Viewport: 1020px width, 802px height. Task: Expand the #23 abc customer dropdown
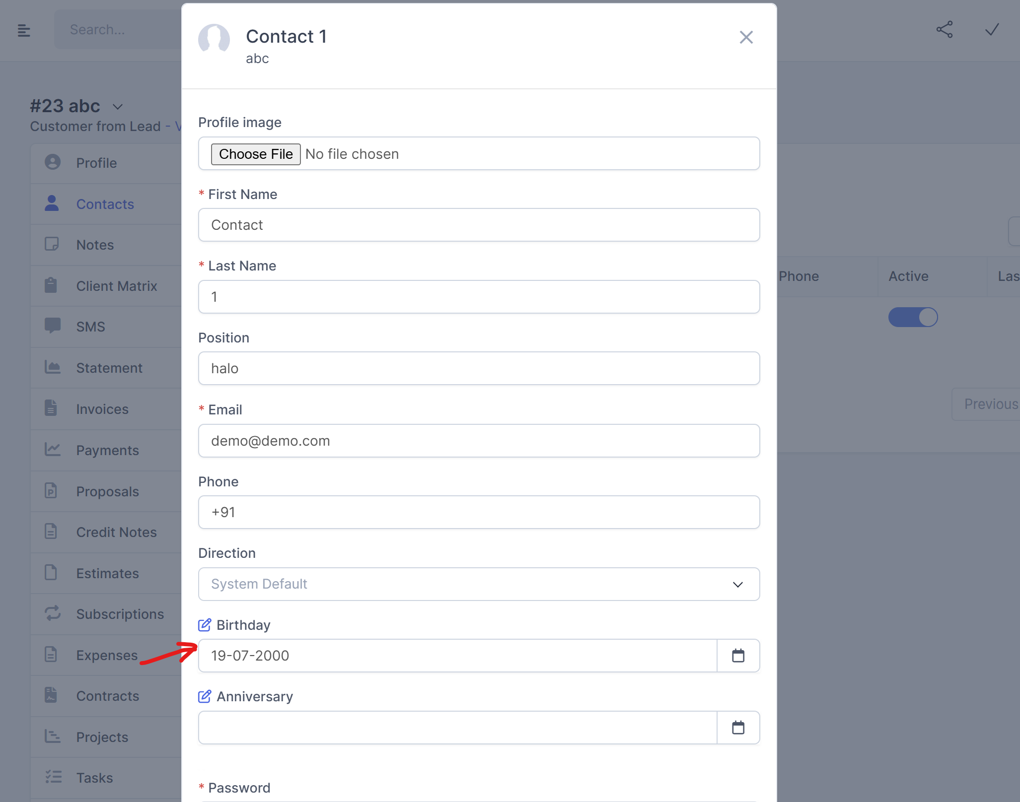click(x=118, y=107)
